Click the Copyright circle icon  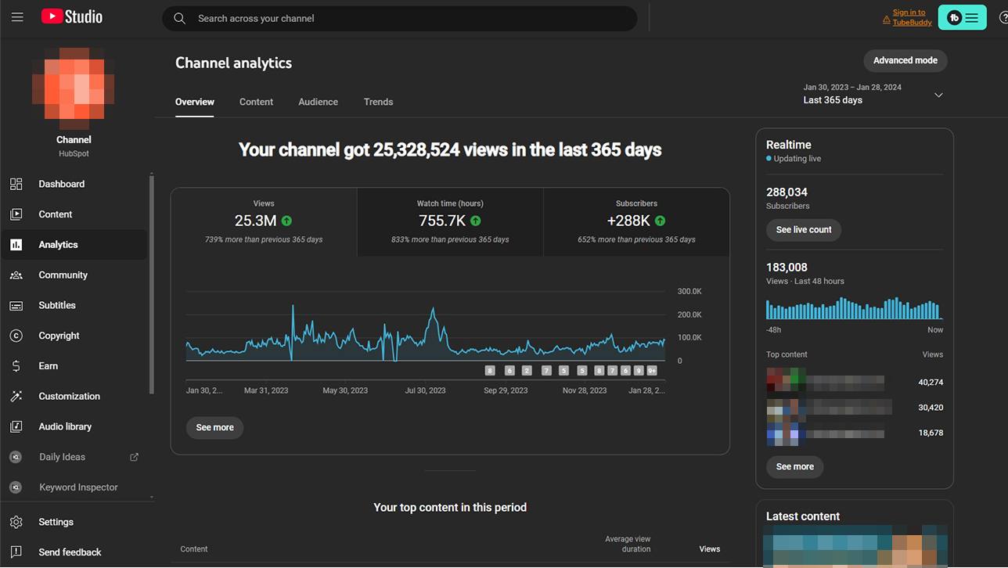(x=16, y=336)
